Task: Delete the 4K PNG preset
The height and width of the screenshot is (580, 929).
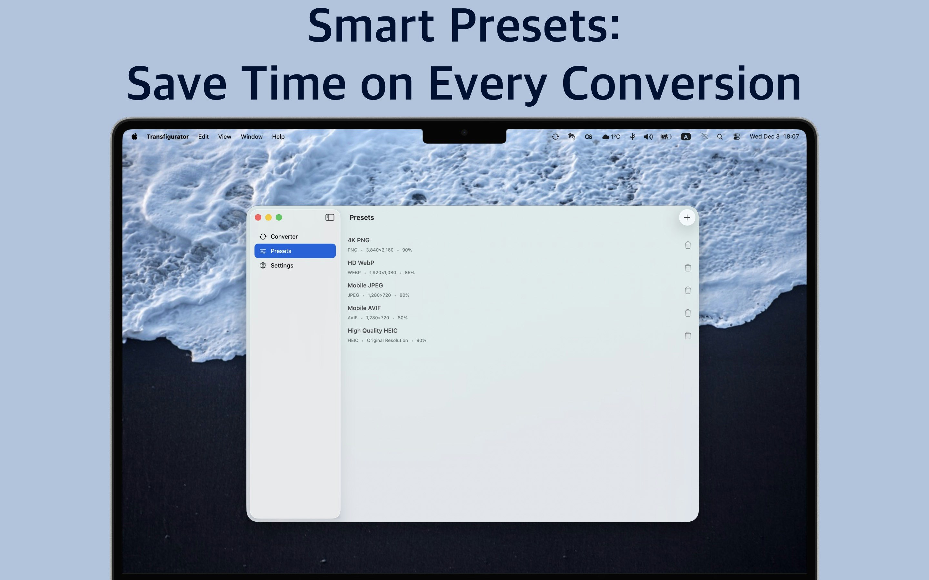Action: (x=687, y=245)
